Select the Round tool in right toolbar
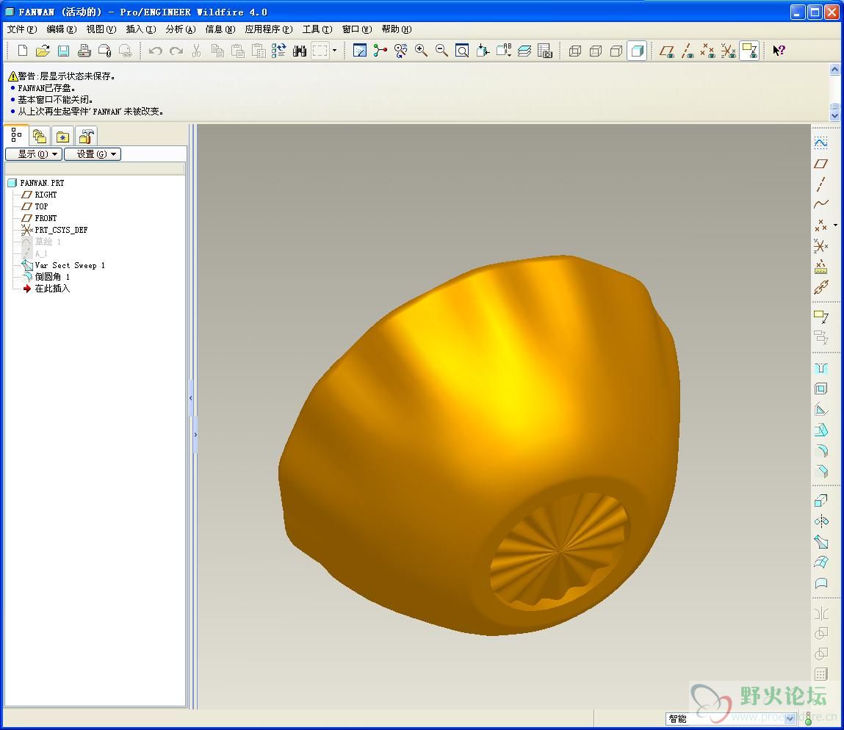844x730 pixels. [820, 451]
